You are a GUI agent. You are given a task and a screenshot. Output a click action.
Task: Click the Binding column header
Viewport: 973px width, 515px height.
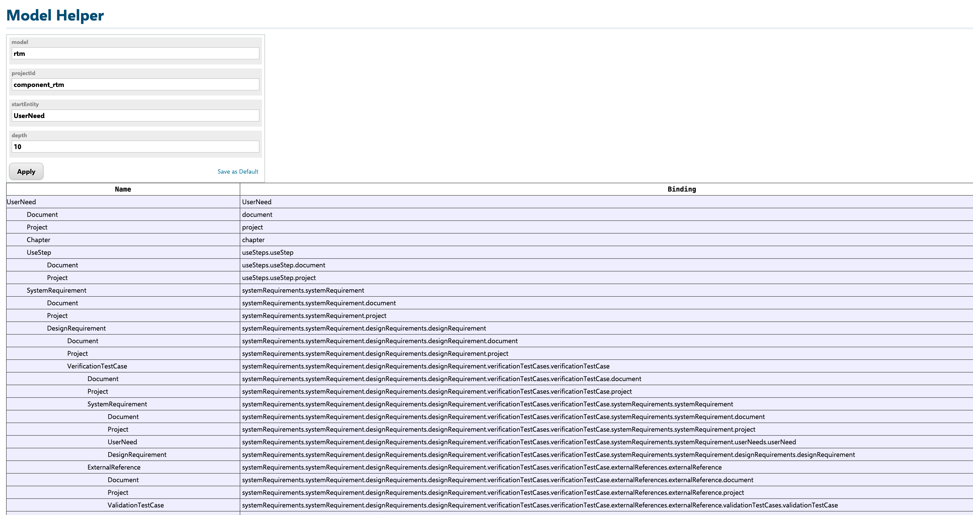(681, 189)
